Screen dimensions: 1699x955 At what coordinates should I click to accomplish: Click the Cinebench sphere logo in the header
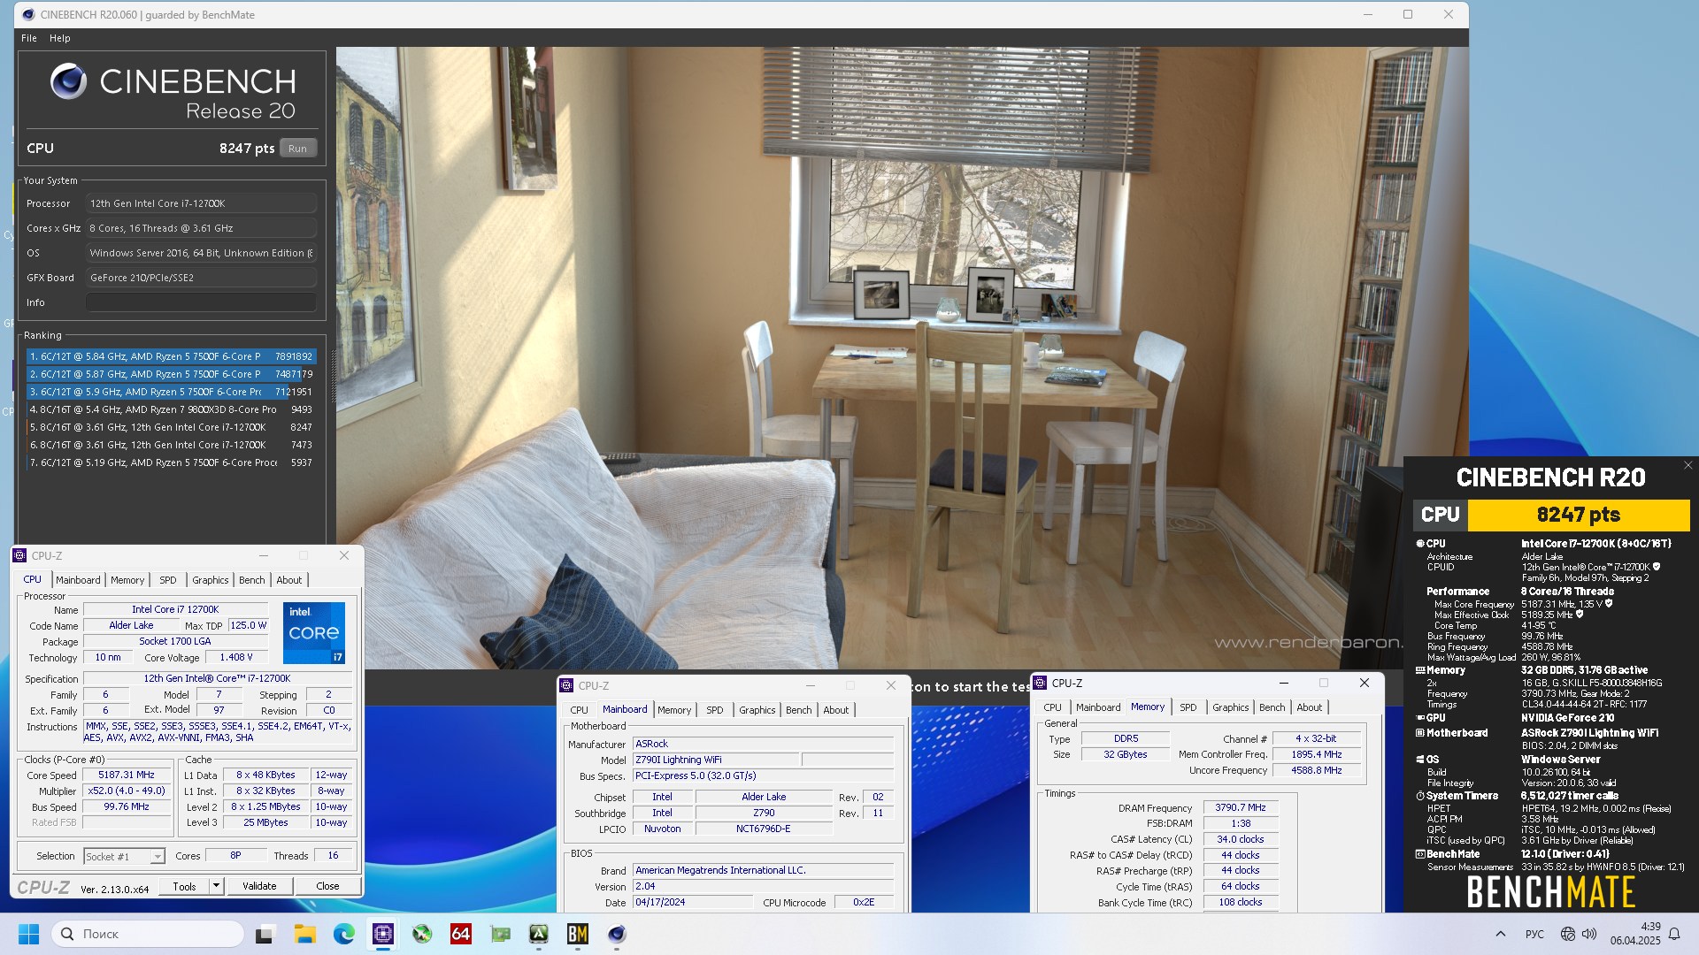(x=68, y=81)
